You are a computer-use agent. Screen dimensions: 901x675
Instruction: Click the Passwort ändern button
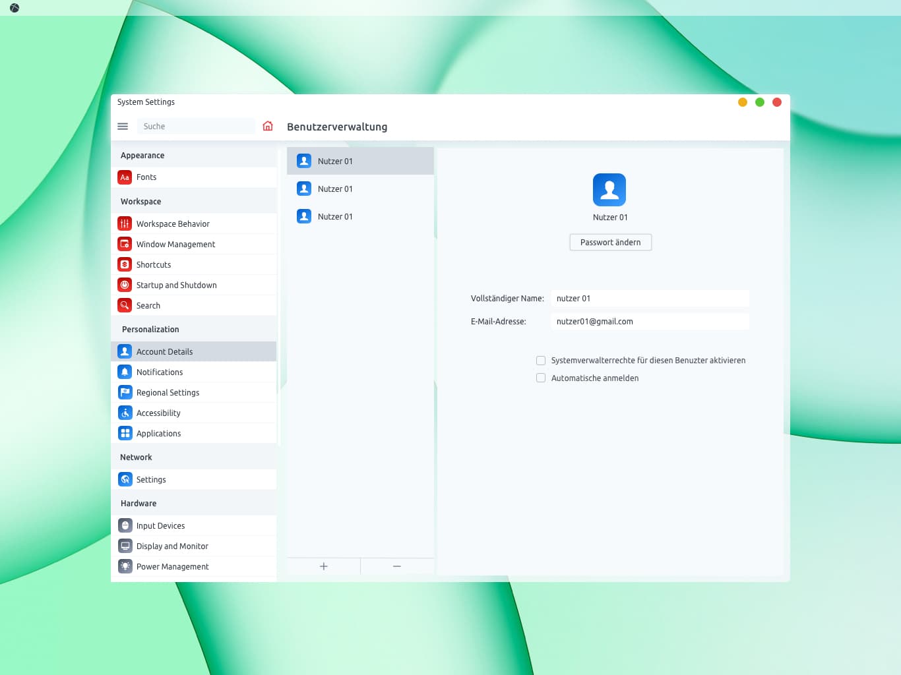(x=611, y=243)
